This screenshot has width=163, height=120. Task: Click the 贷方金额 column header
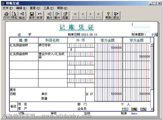(x=137, y=40)
